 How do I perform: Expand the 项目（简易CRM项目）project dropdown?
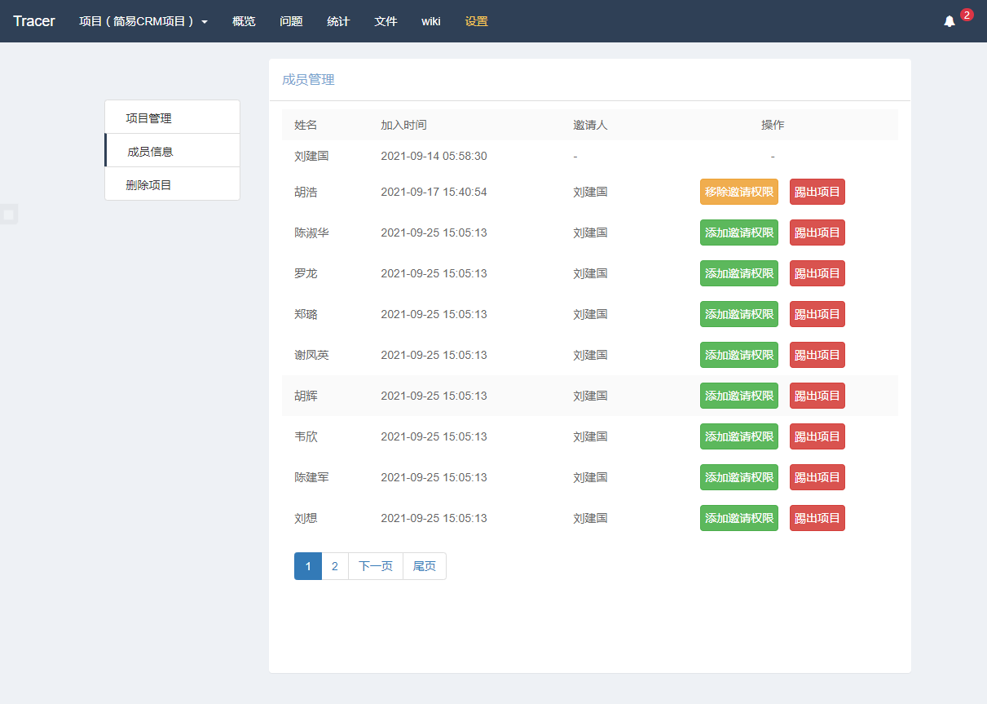[143, 21]
